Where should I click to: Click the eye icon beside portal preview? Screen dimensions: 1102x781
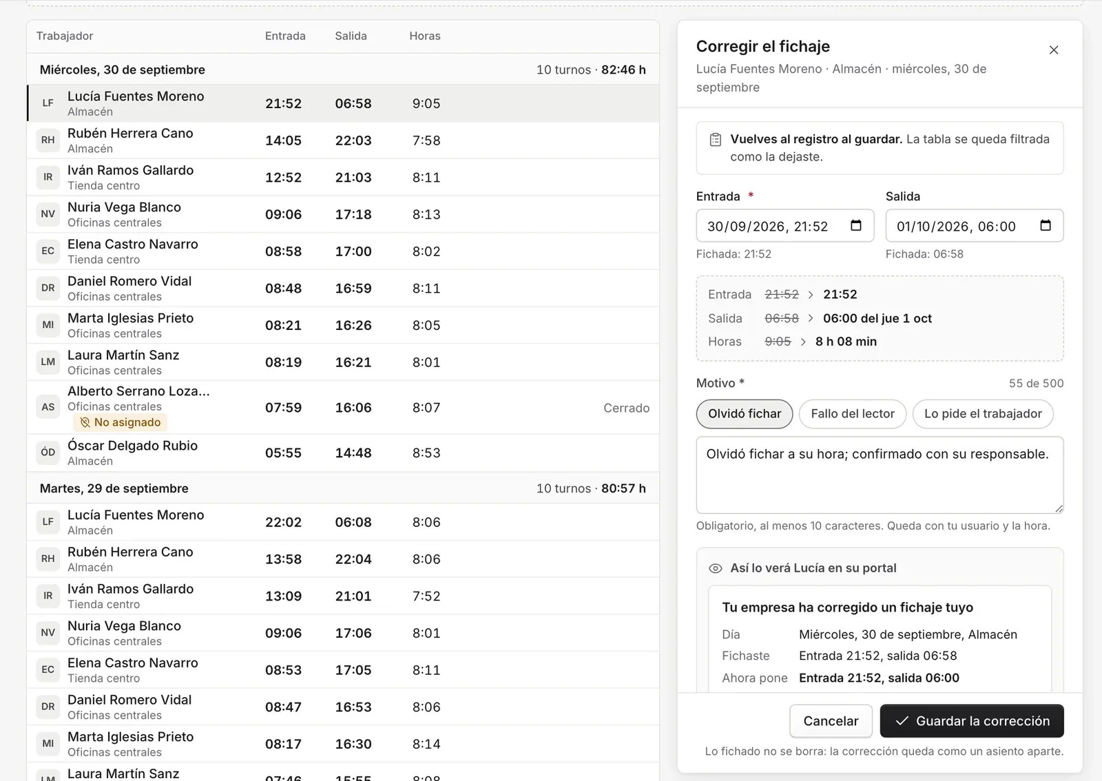click(716, 568)
